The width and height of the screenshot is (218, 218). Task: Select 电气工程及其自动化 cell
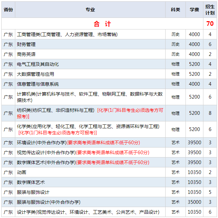point(90,64)
